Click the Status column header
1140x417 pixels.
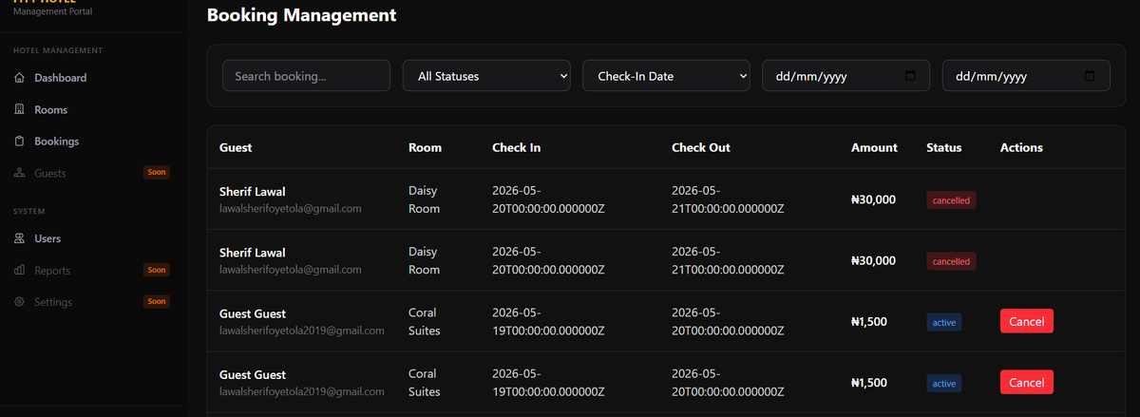point(944,148)
